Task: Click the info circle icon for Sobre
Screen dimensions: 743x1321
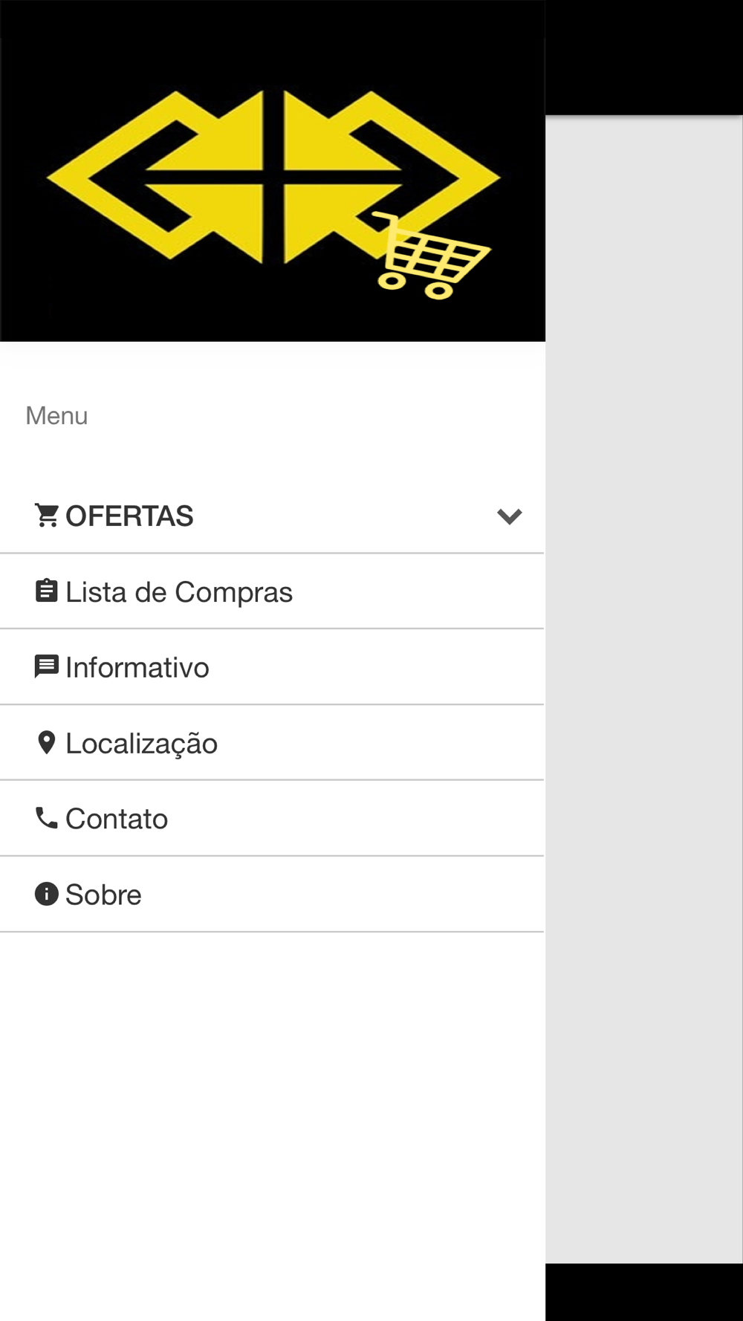Action: coord(47,894)
